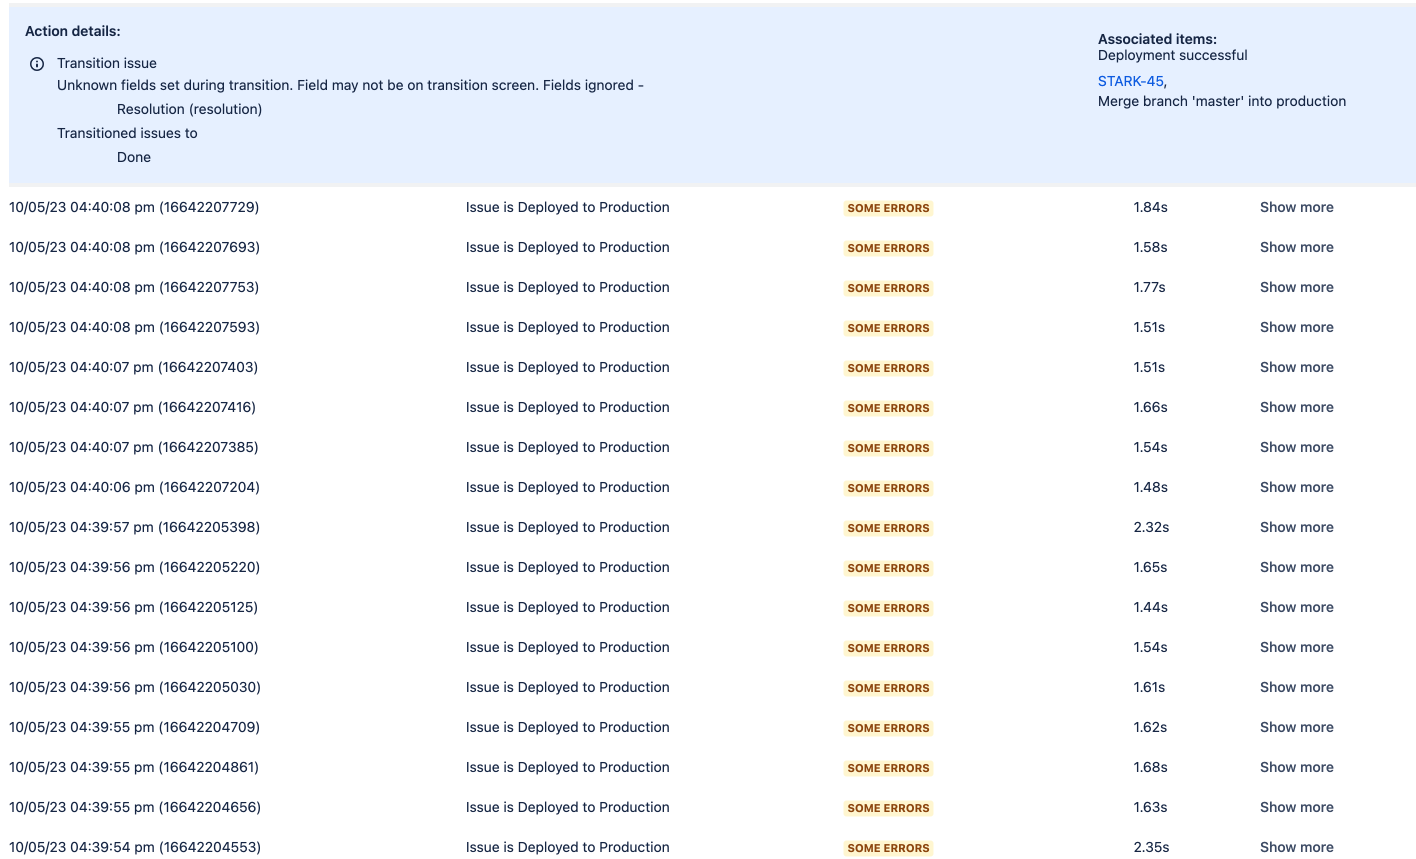Expand Show more on row 16642204709
The image size is (1416, 859).
1296,727
